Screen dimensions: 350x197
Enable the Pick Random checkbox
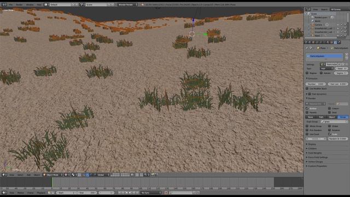click(307, 130)
